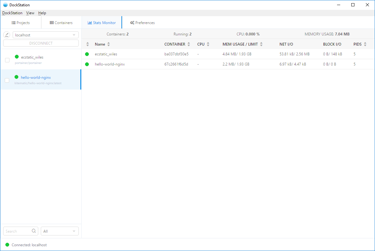Viewport: 375px width, 251px height.
Task: Check the hello-world-nginx container checkbox
Action: click(7, 80)
